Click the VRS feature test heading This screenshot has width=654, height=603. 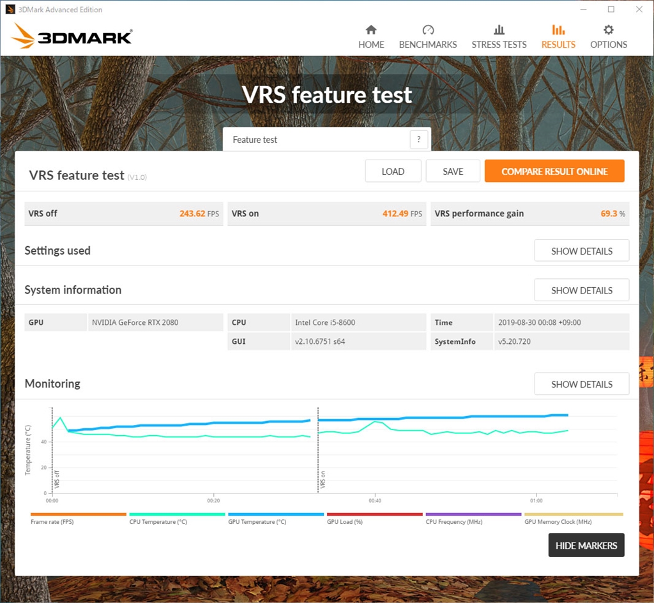(77, 175)
